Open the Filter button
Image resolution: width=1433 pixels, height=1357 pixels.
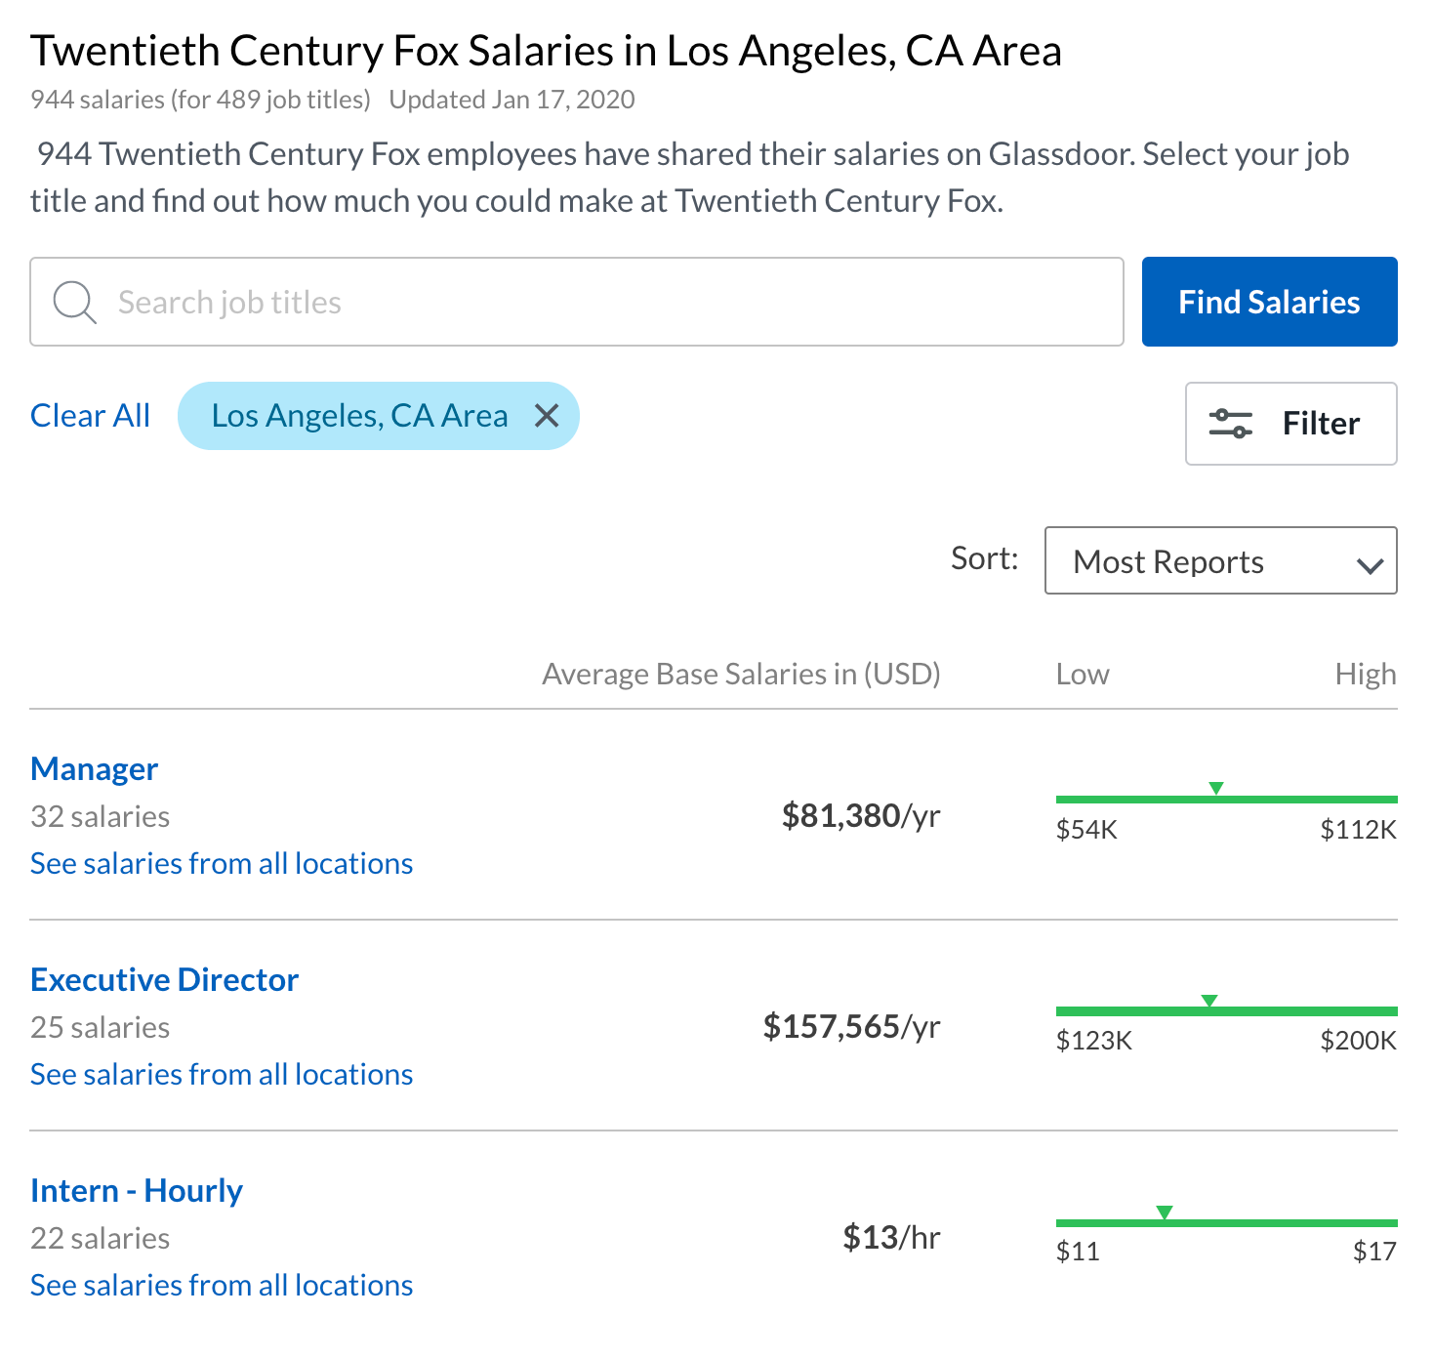pyautogui.click(x=1291, y=424)
